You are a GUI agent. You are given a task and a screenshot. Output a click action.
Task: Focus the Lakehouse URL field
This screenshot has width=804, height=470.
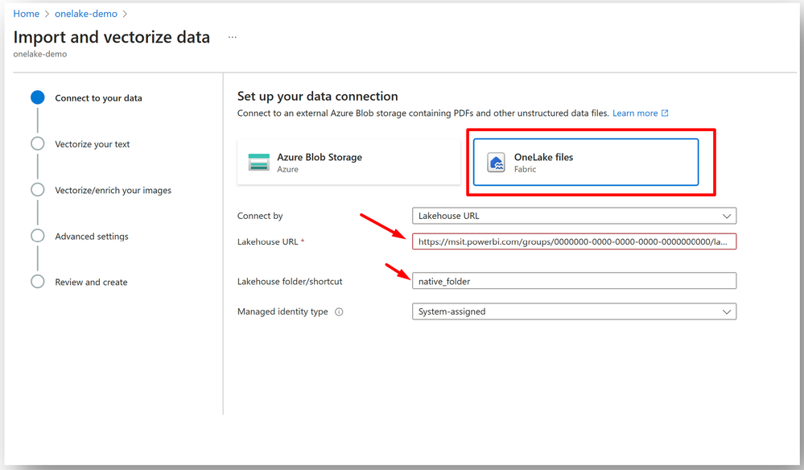click(575, 241)
